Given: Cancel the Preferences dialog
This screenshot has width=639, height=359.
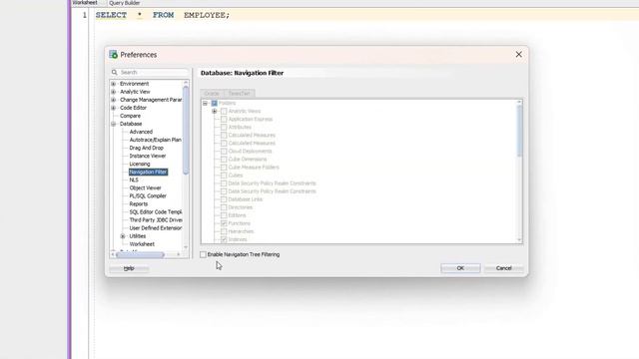Looking at the screenshot, I should tap(503, 268).
